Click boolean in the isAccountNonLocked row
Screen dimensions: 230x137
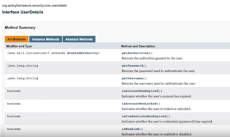pyautogui.click(x=14, y=104)
